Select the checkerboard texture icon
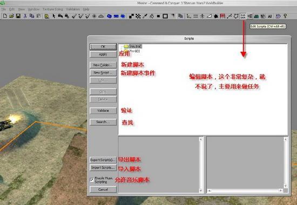The height and width of the screenshot is (205, 297). (138, 16)
